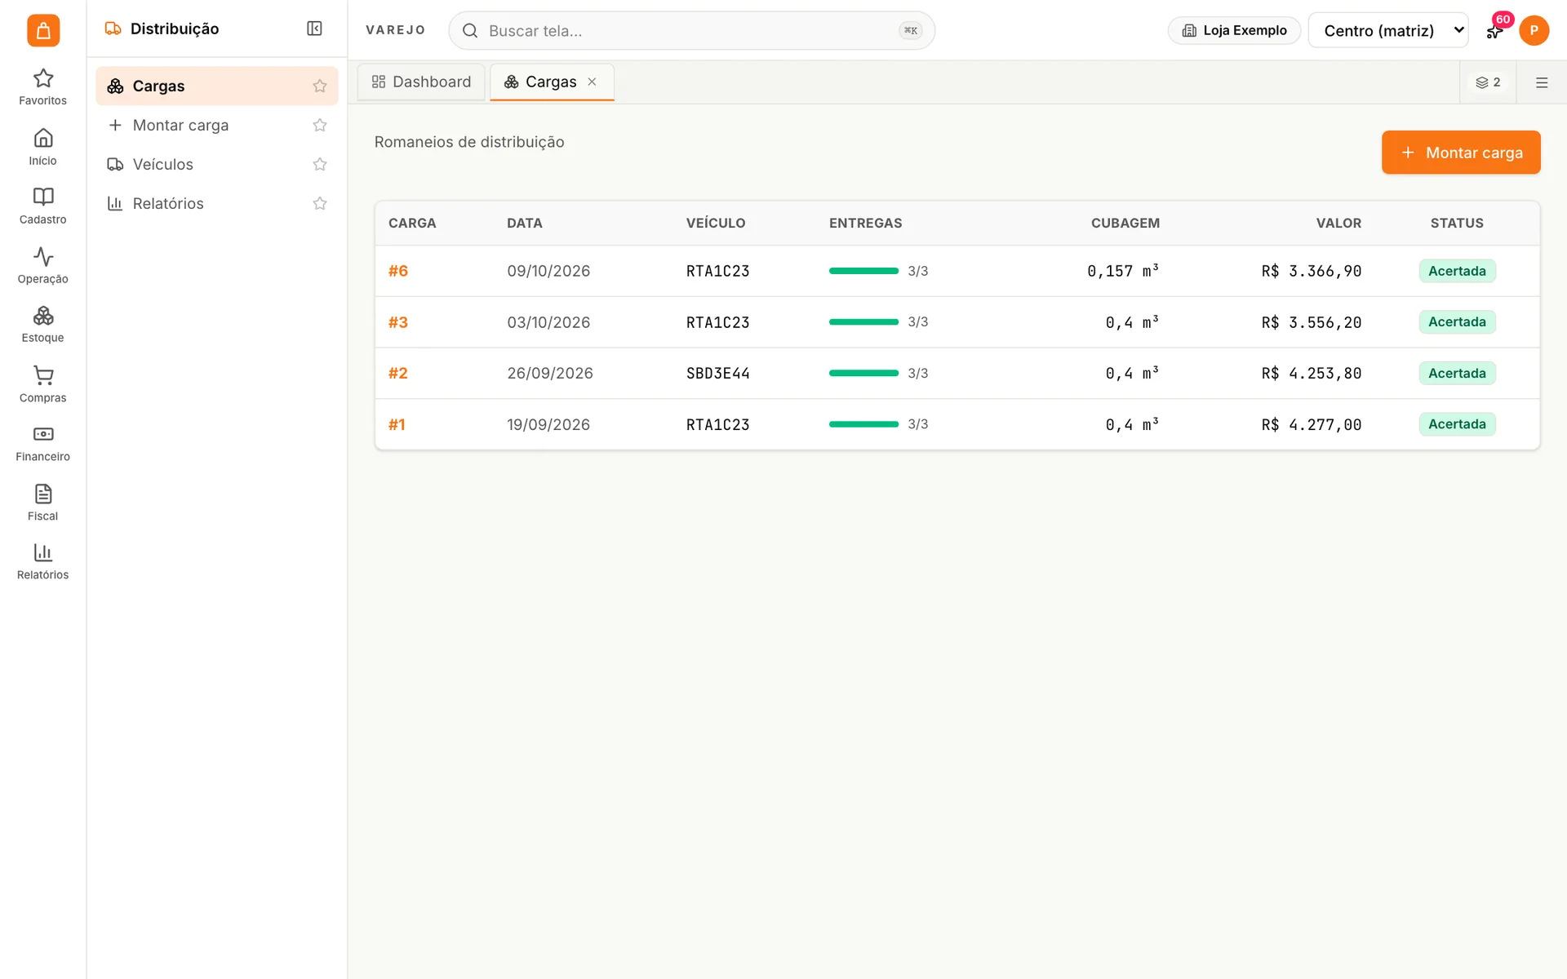Open the Operação module
The height and width of the screenshot is (979, 1567).
[x=42, y=266]
